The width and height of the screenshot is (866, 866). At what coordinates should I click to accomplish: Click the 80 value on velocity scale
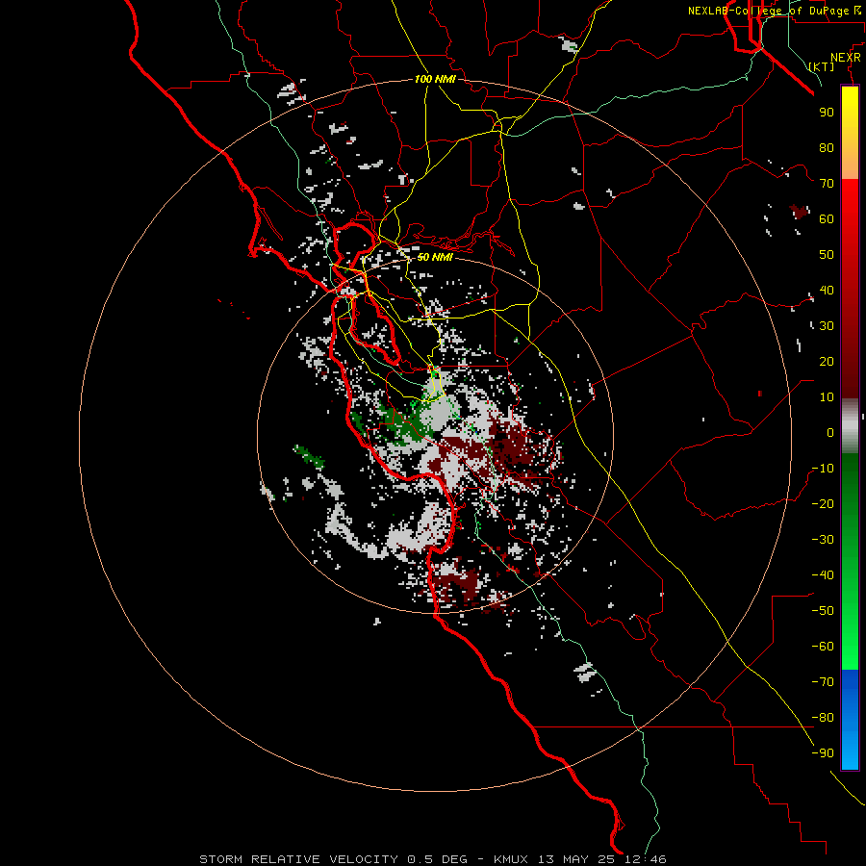coord(827,147)
